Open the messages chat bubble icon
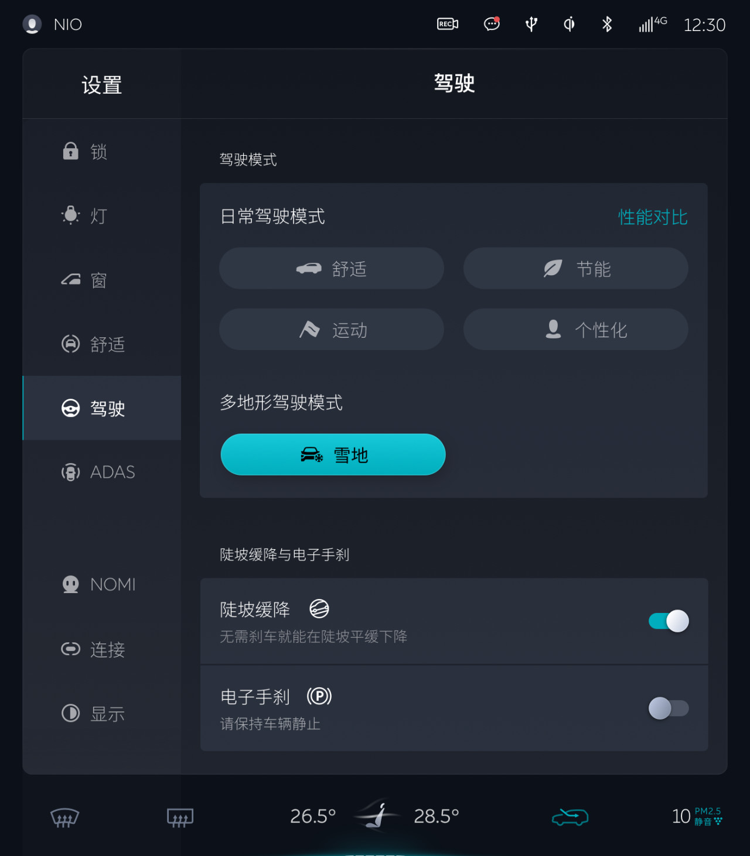 [492, 24]
